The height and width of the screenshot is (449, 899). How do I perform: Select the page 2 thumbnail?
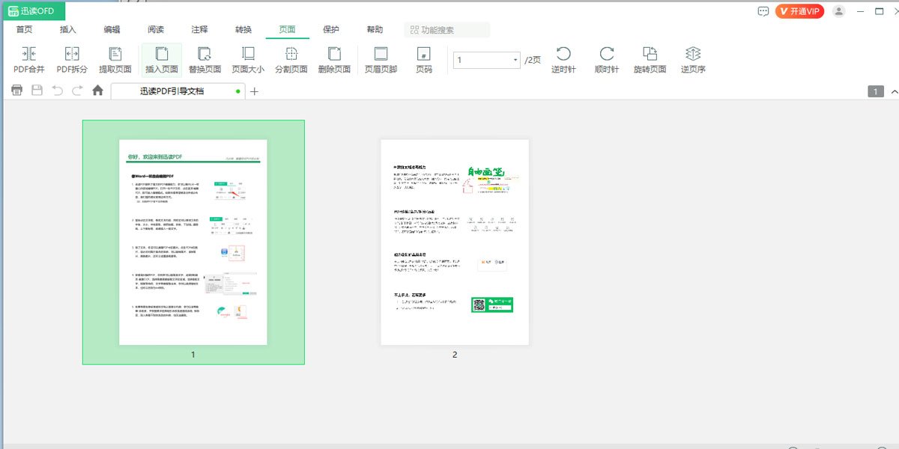[x=455, y=242]
